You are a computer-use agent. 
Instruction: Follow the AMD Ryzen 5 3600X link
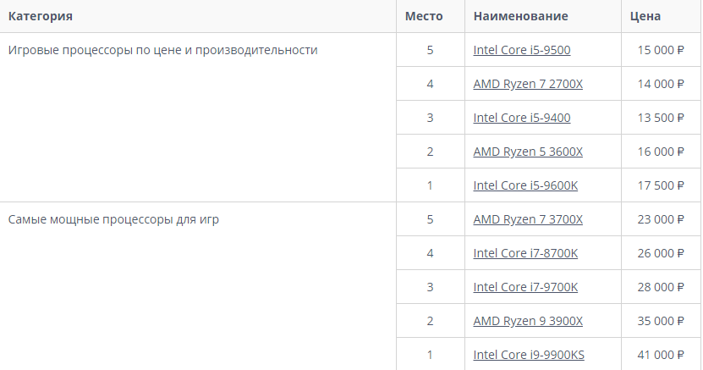click(x=528, y=152)
